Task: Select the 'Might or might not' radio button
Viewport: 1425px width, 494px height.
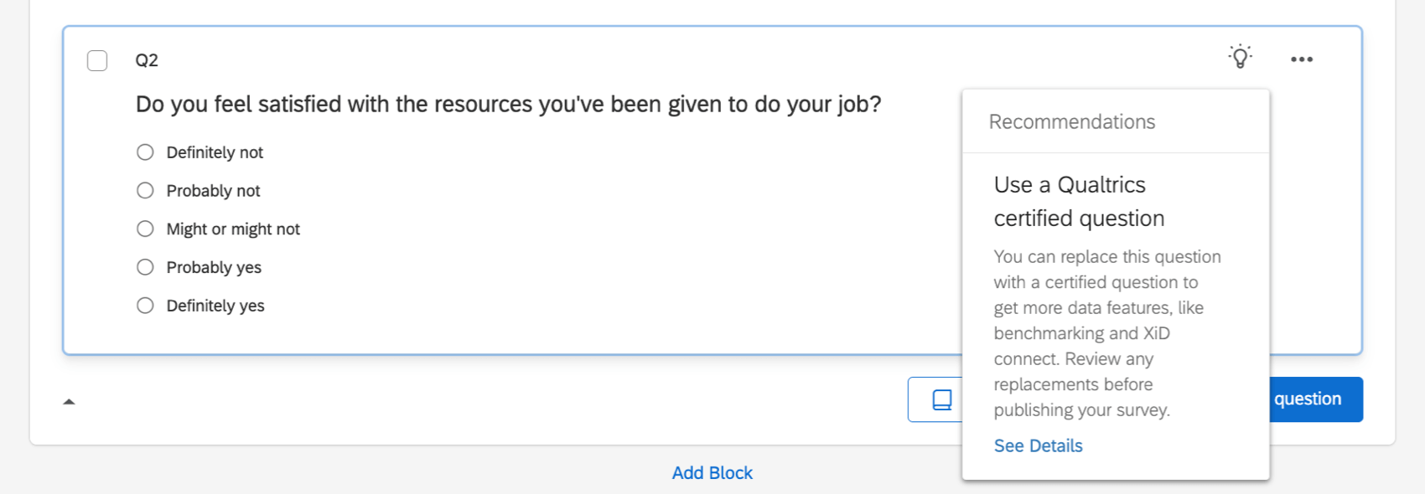Action: (x=144, y=228)
